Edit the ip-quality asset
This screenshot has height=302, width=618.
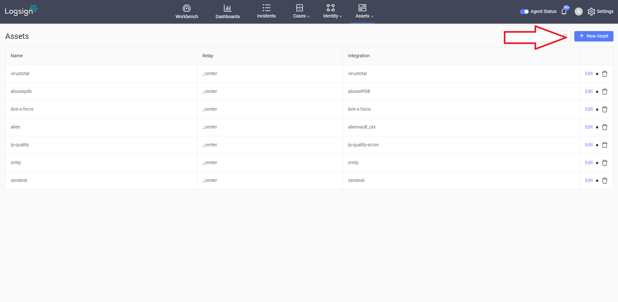[589, 145]
